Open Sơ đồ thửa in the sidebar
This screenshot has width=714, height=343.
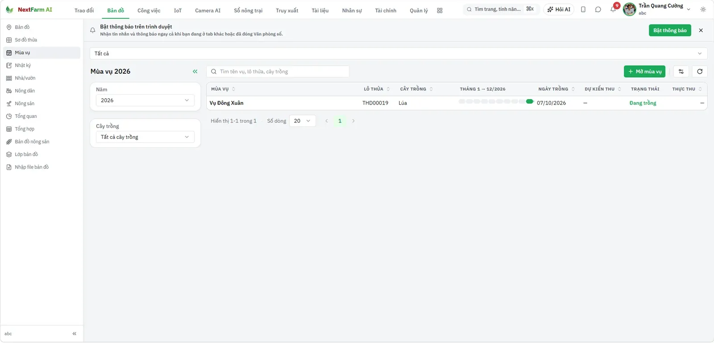tap(42, 40)
